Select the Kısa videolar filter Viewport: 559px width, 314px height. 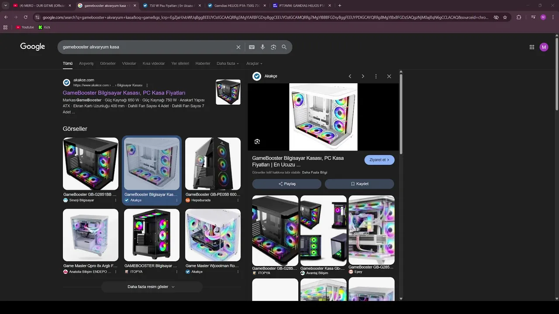[154, 63]
